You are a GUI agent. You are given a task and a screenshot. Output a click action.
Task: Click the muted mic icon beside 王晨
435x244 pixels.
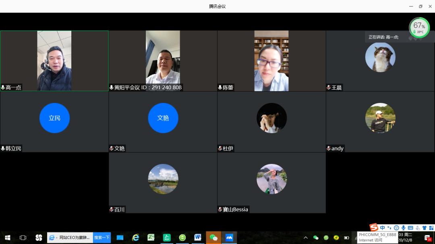pos(329,88)
